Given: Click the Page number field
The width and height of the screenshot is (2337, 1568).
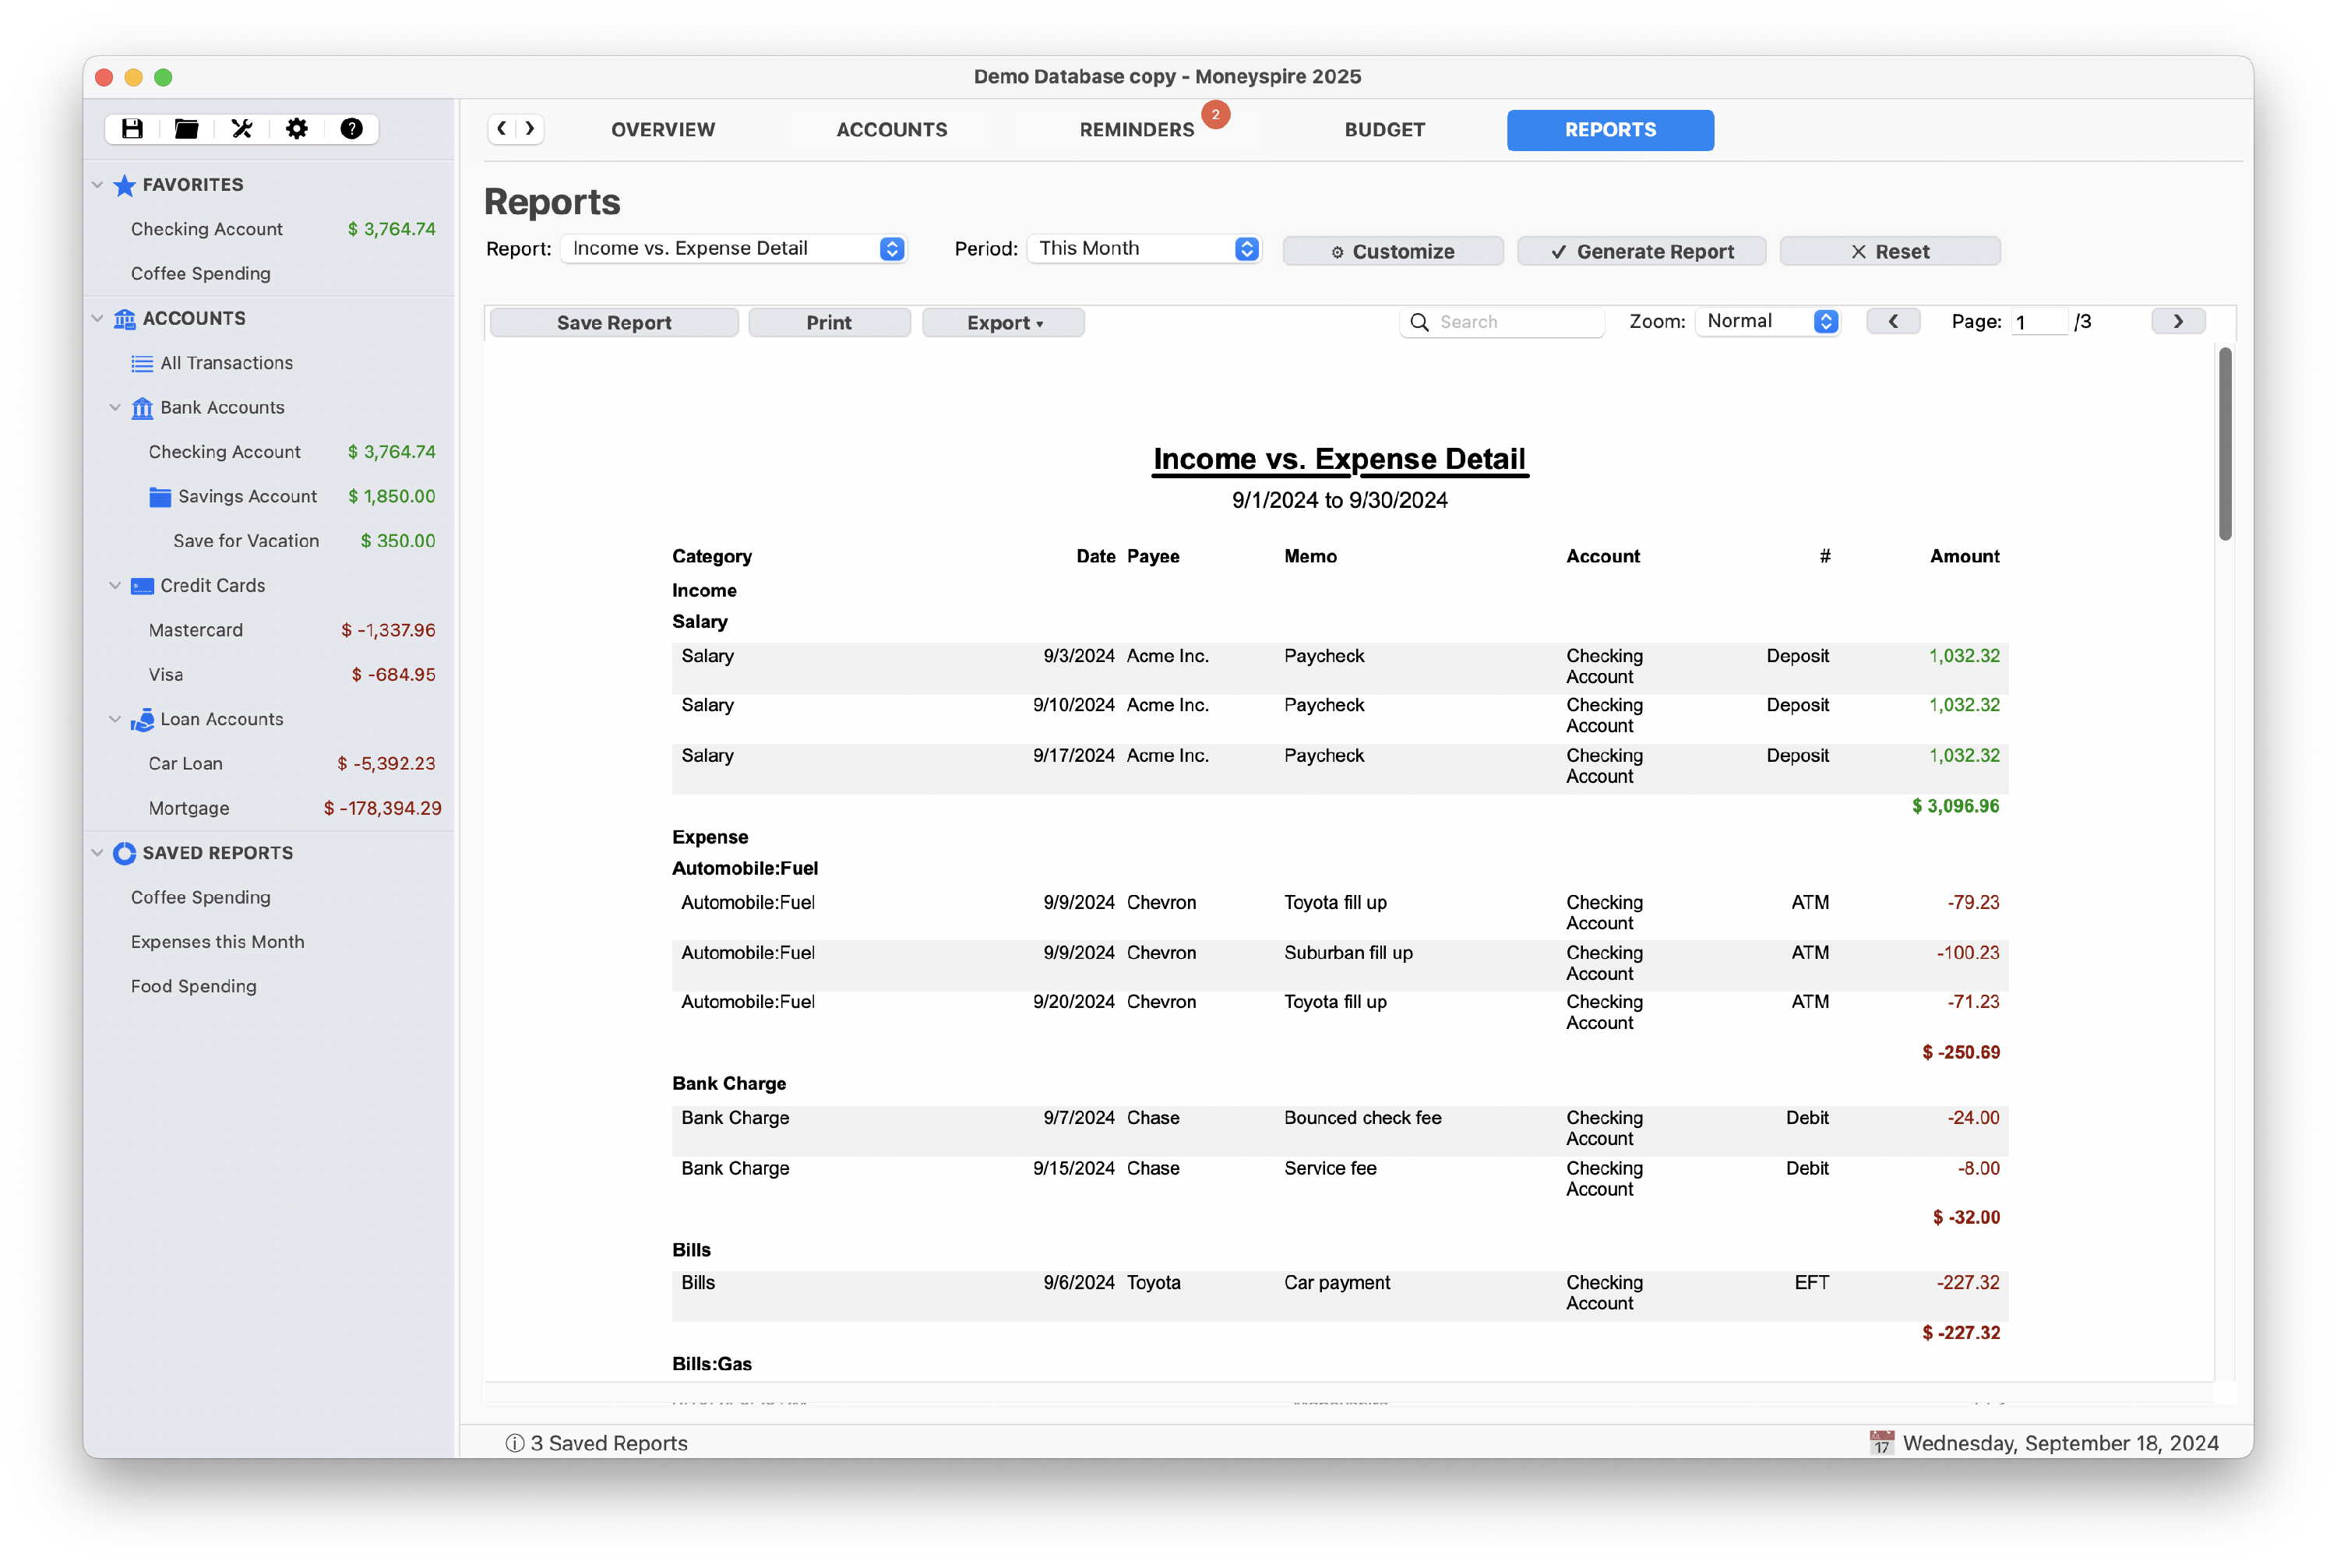Looking at the screenshot, I should [x=2038, y=322].
